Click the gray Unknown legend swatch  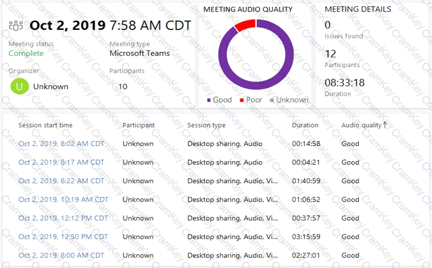click(272, 100)
